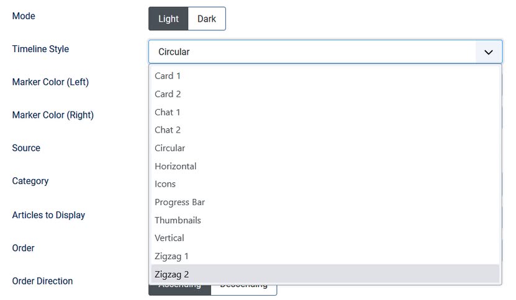Select the highlighted Zigzag 2 option
The height and width of the screenshot is (300, 516).
click(171, 274)
